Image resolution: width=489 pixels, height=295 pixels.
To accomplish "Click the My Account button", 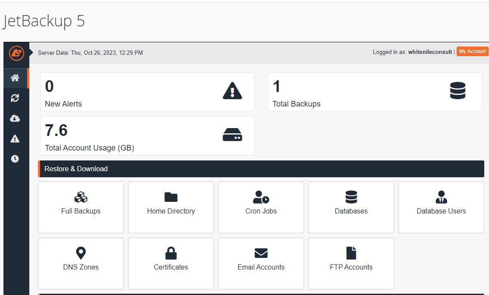I will click(x=472, y=51).
